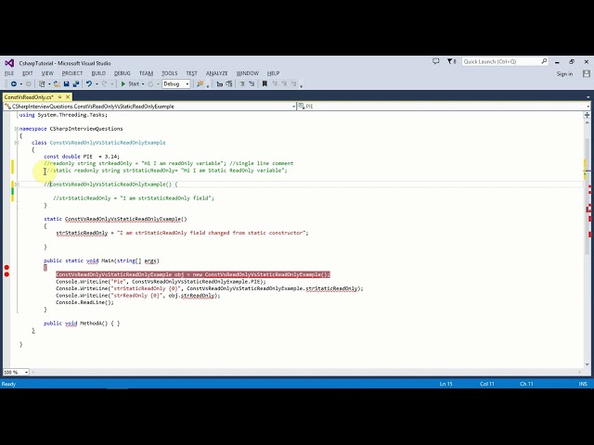Click the Navigate Backward arrow icon
594x445 pixels.
[x=14, y=84]
